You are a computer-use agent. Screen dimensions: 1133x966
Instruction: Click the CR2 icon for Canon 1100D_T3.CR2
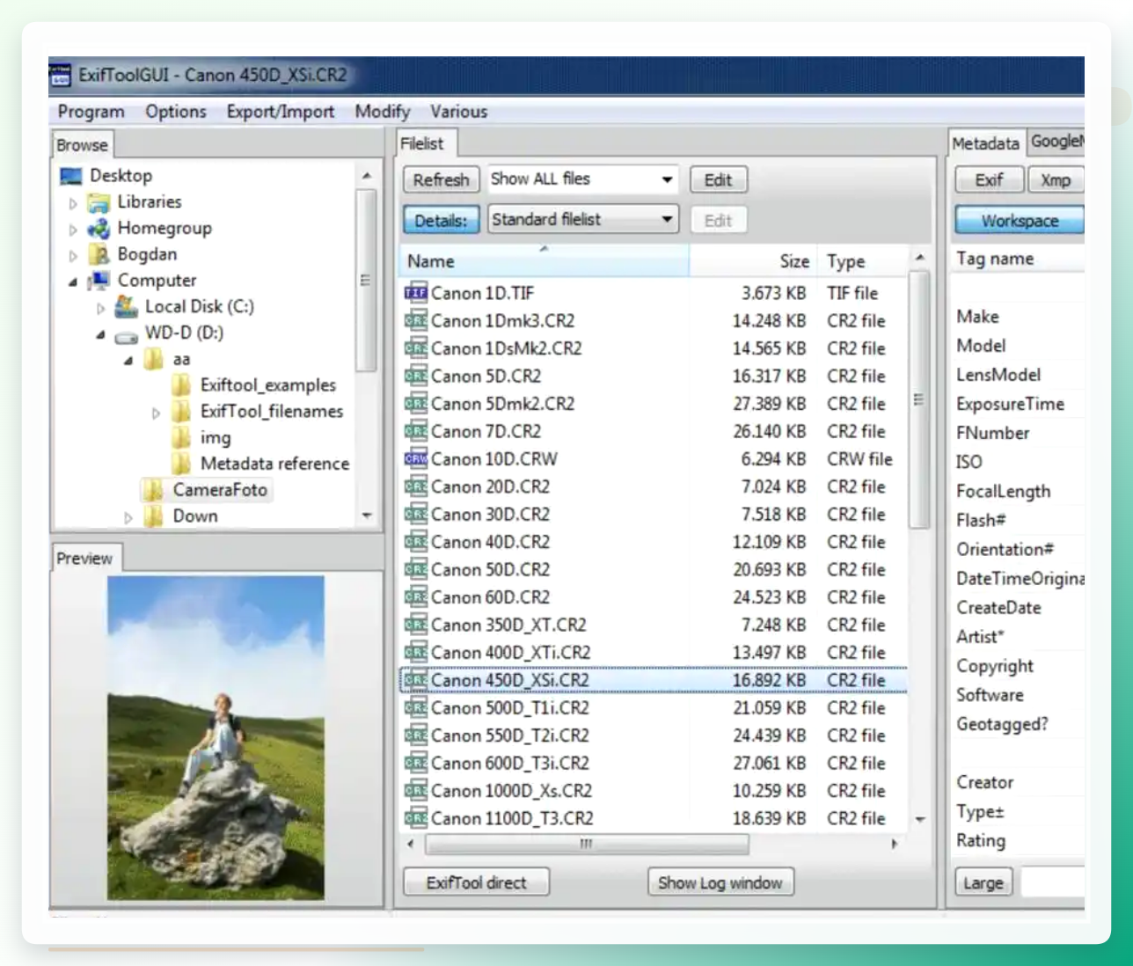pyautogui.click(x=415, y=818)
